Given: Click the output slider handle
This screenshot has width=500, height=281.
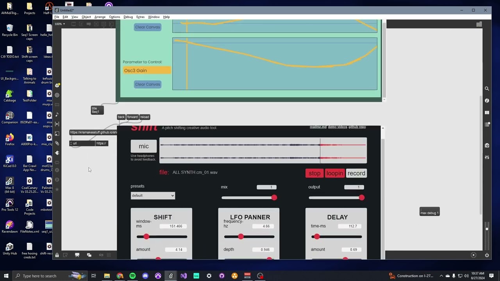Looking at the screenshot, I should point(362,198).
